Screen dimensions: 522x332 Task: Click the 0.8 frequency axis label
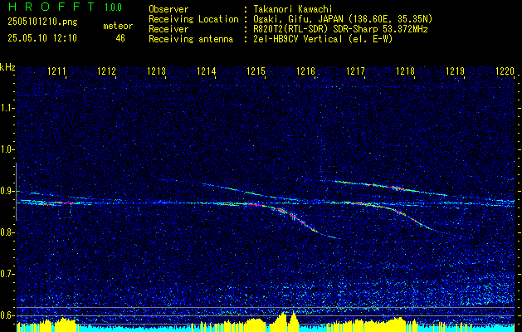pyautogui.click(x=6, y=232)
